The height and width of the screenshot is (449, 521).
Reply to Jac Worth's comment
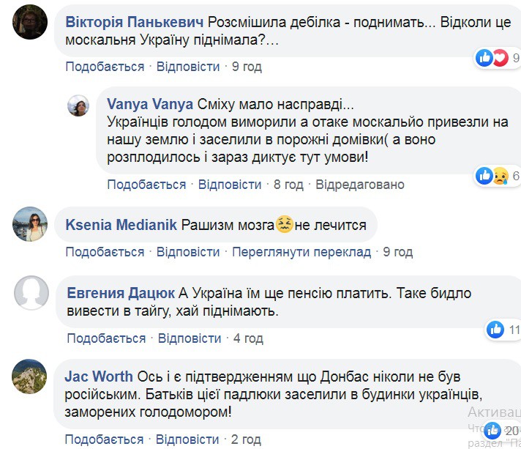[x=188, y=439]
